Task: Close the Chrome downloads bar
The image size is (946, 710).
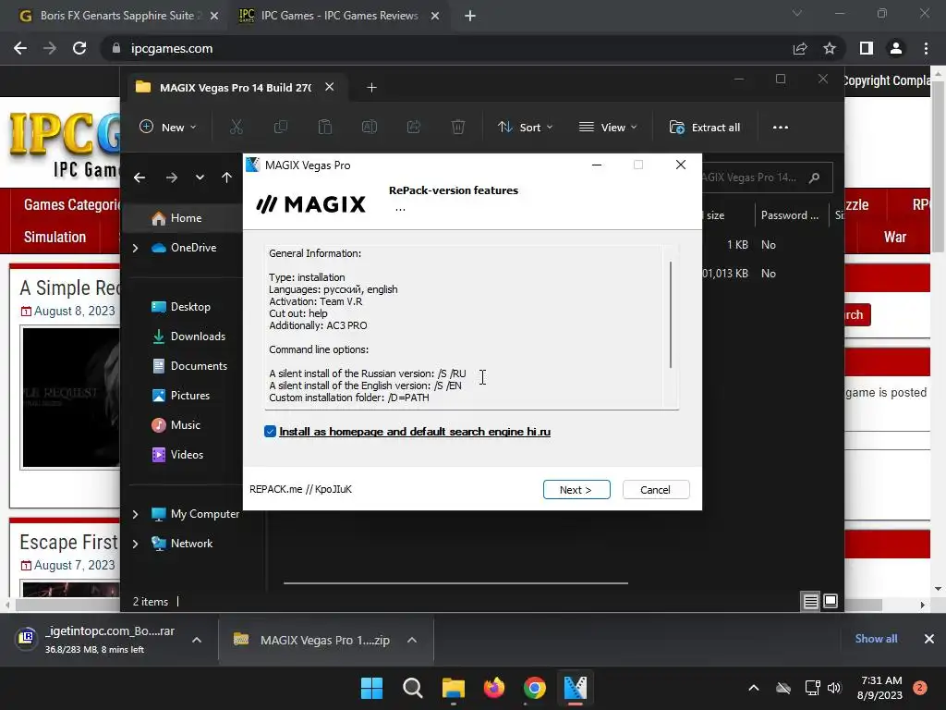Action: [x=929, y=639]
